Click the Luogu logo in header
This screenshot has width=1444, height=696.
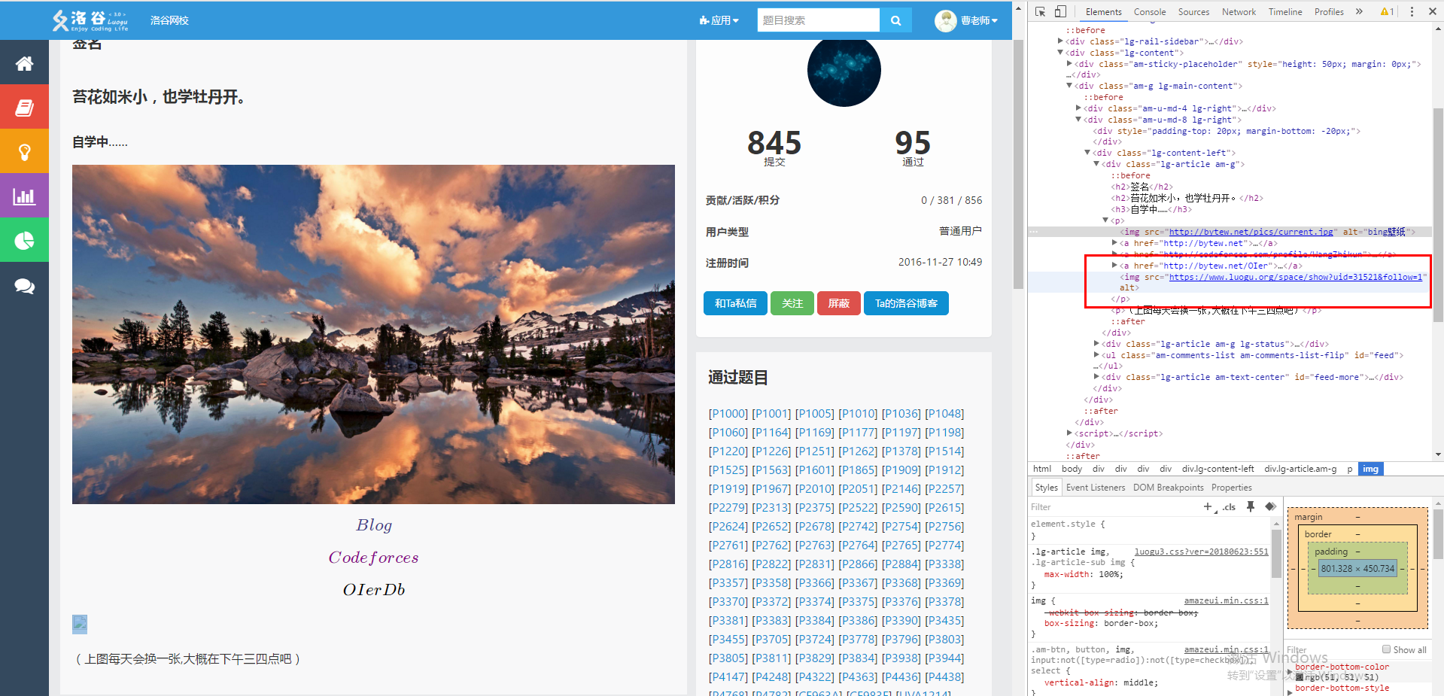coord(90,20)
